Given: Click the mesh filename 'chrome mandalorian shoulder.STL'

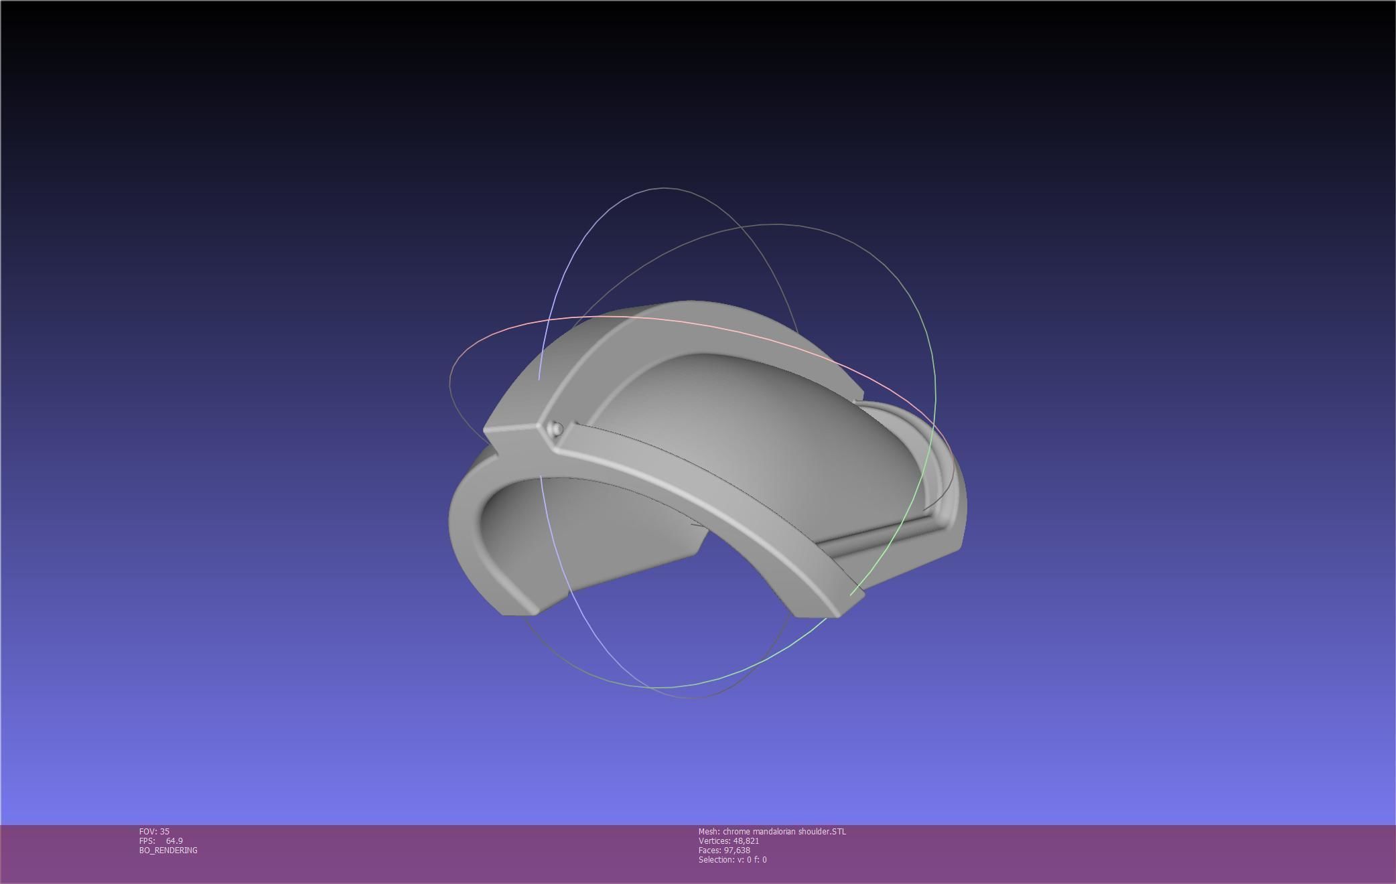Looking at the screenshot, I should [x=784, y=831].
